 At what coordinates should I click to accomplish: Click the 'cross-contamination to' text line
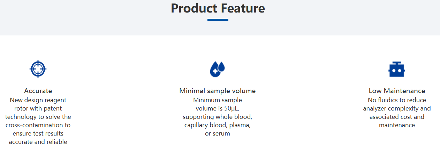38,125
